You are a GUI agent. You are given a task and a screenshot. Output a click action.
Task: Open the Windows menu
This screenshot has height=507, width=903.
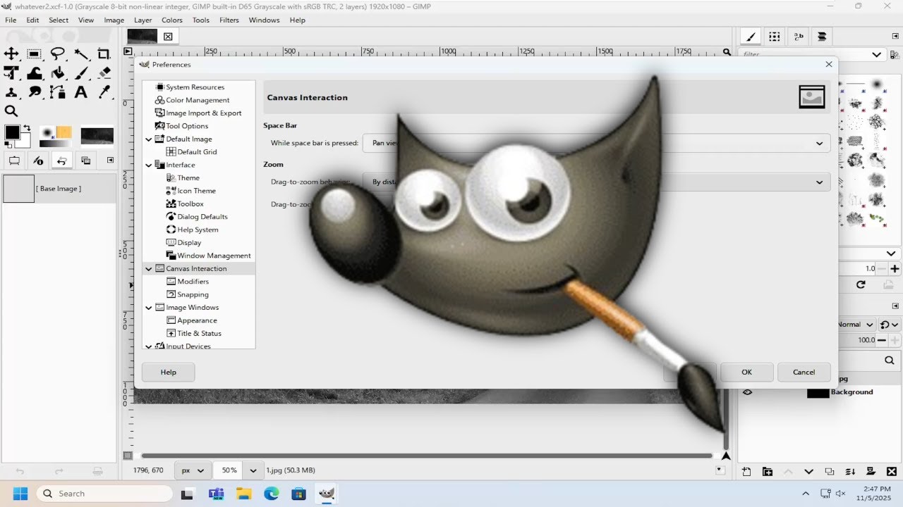(x=264, y=20)
